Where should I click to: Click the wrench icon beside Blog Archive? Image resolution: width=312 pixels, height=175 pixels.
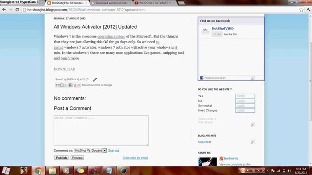click(253, 141)
